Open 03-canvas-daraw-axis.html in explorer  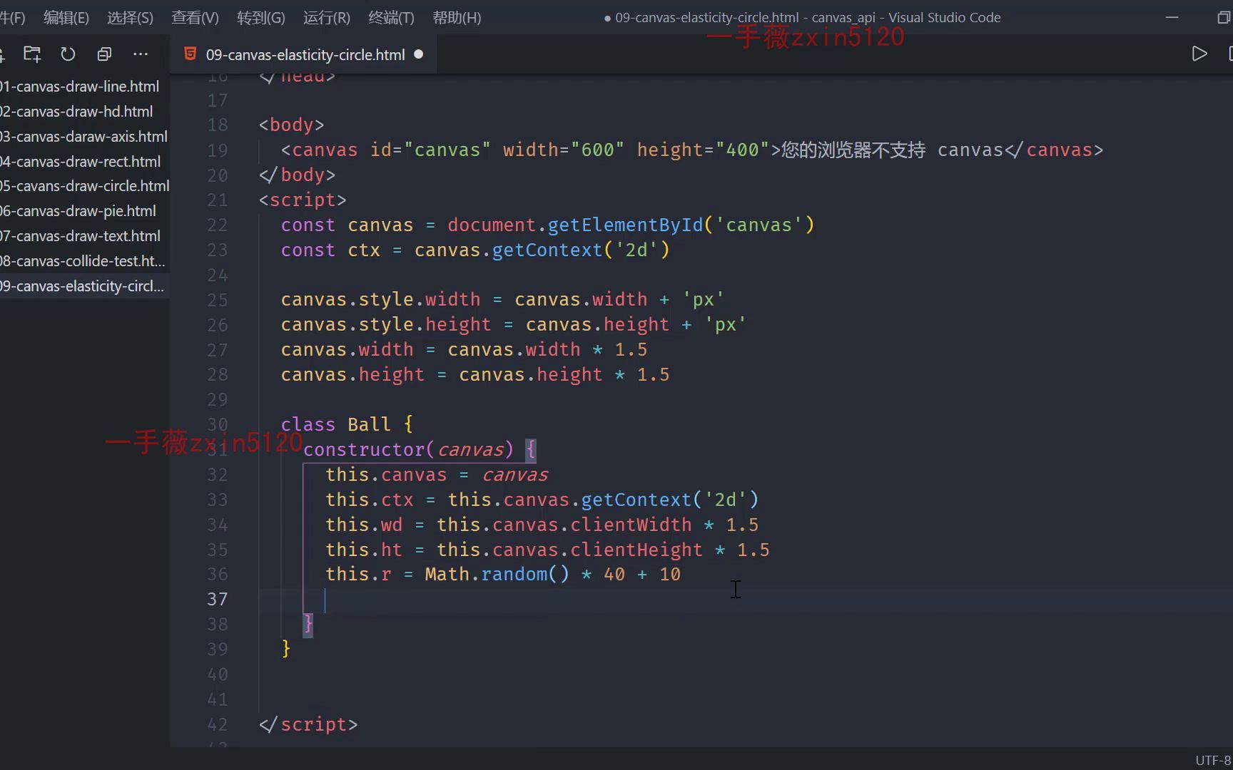pyautogui.click(x=84, y=136)
